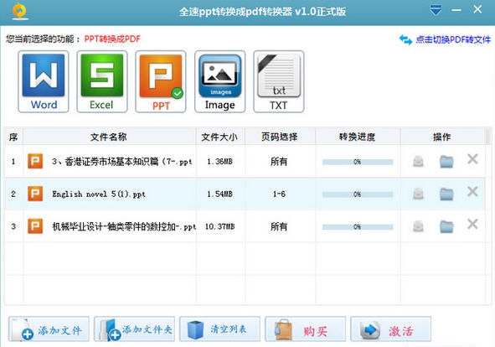Select file English novel 5(1).ppt
Image resolution: width=495 pixels, height=347 pixels.
pyautogui.click(x=99, y=194)
